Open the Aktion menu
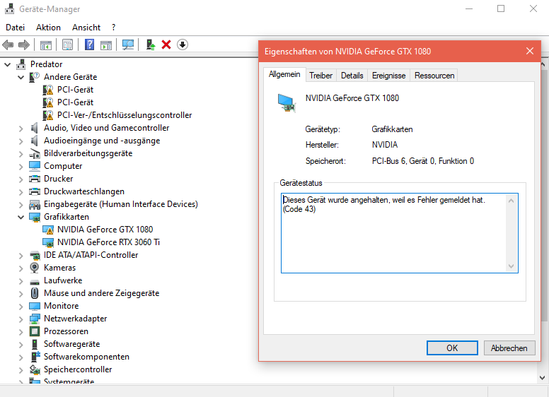Viewport: 549px width, 397px height. [48, 28]
